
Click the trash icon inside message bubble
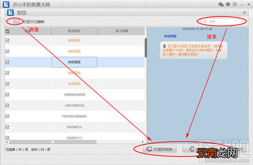[x=164, y=46]
